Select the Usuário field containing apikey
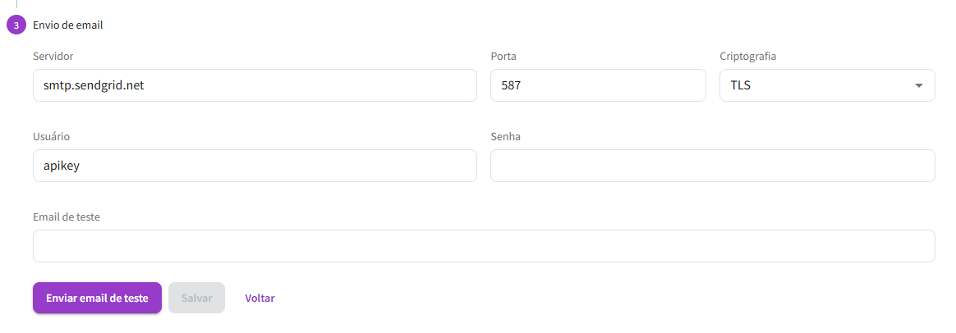The width and height of the screenshot is (956, 333). pyautogui.click(x=255, y=166)
